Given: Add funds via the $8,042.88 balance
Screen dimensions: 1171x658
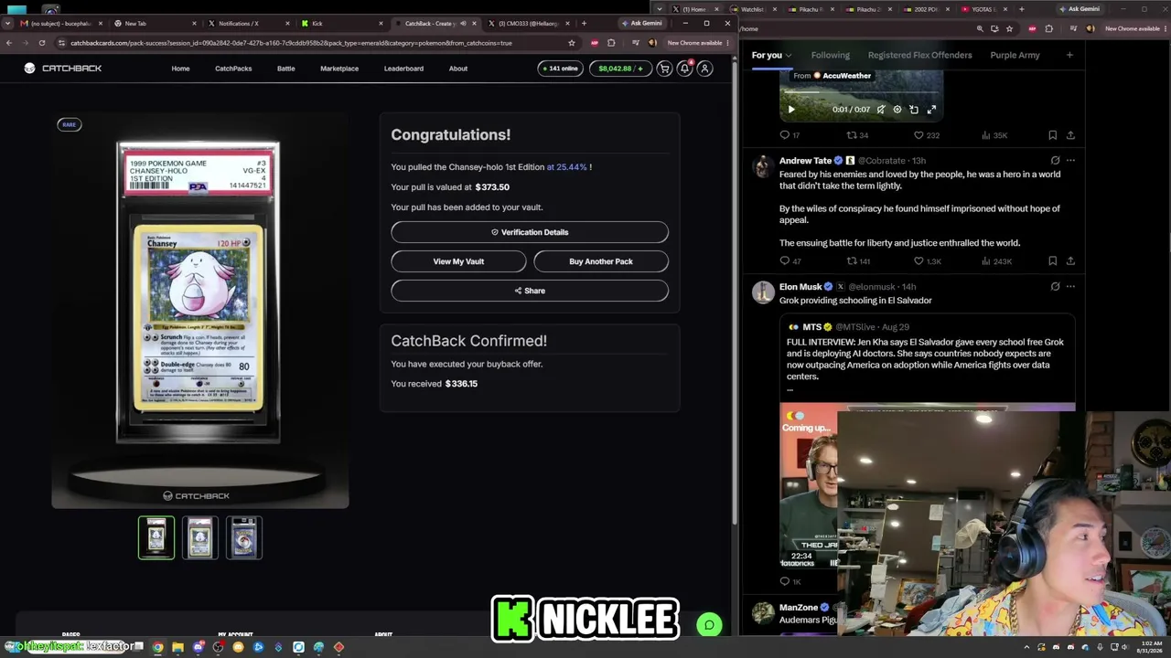Looking at the screenshot, I should [x=620, y=69].
